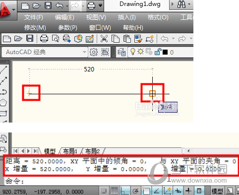Click the 3D DWF globe icon
The width and height of the screenshot is (239, 195).
[78, 39]
